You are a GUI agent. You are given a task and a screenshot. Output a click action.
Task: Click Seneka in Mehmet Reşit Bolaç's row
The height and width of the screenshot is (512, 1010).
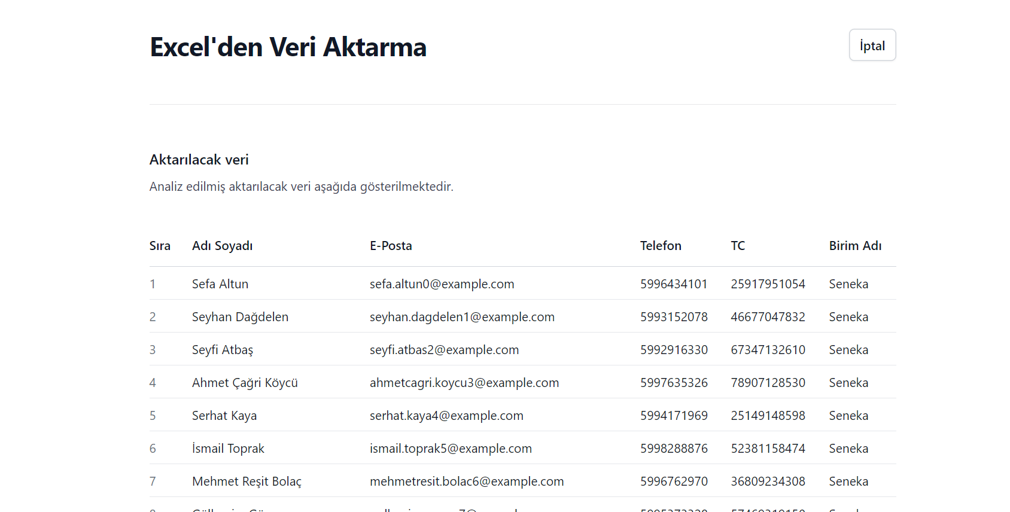point(848,481)
